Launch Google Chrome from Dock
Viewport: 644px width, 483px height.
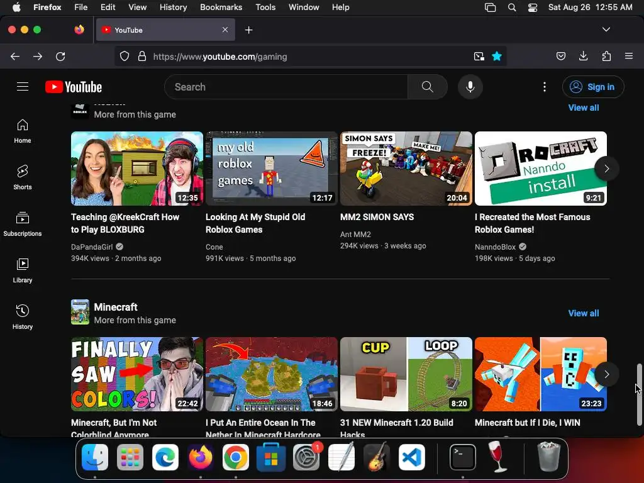(x=236, y=457)
